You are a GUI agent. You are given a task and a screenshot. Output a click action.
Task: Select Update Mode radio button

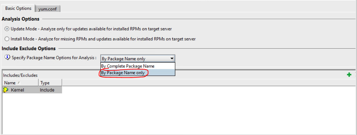pos(7,29)
